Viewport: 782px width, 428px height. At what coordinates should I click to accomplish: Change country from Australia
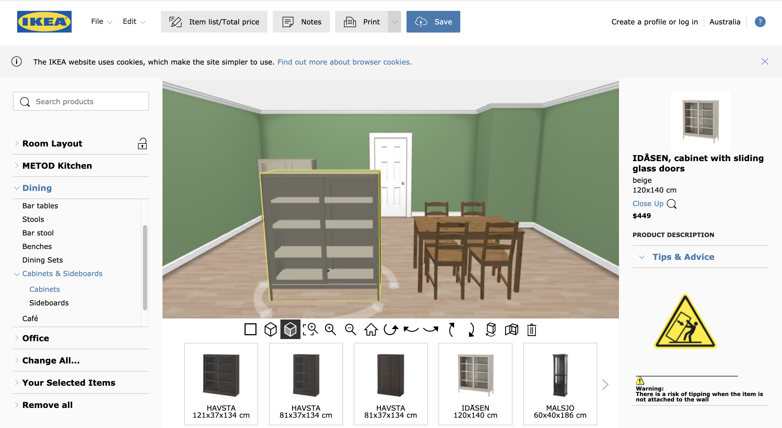pos(725,22)
